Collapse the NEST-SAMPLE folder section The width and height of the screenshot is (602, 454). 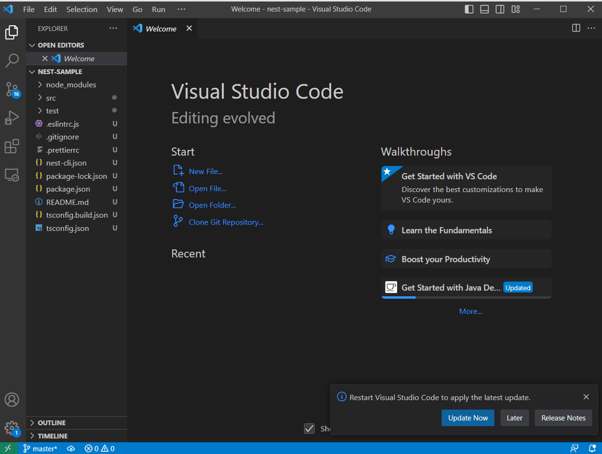[76, 72]
